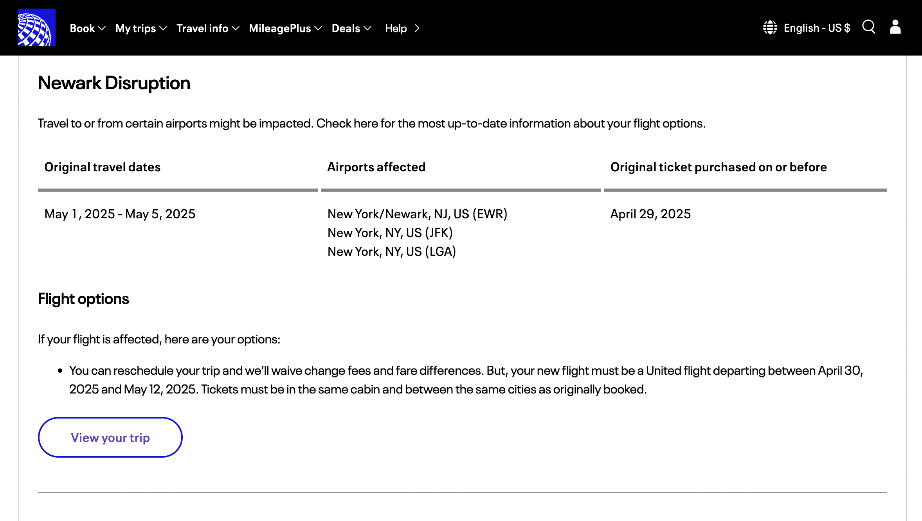This screenshot has height=521, width=922.
Task: Expand the Book menu
Action: click(x=88, y=28)
